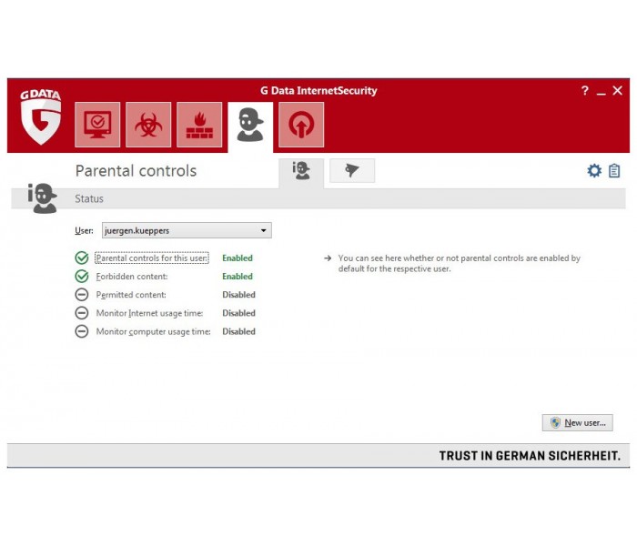Select 'Parental controls for this user:' label
637x546 pixels.
(152, 258)
